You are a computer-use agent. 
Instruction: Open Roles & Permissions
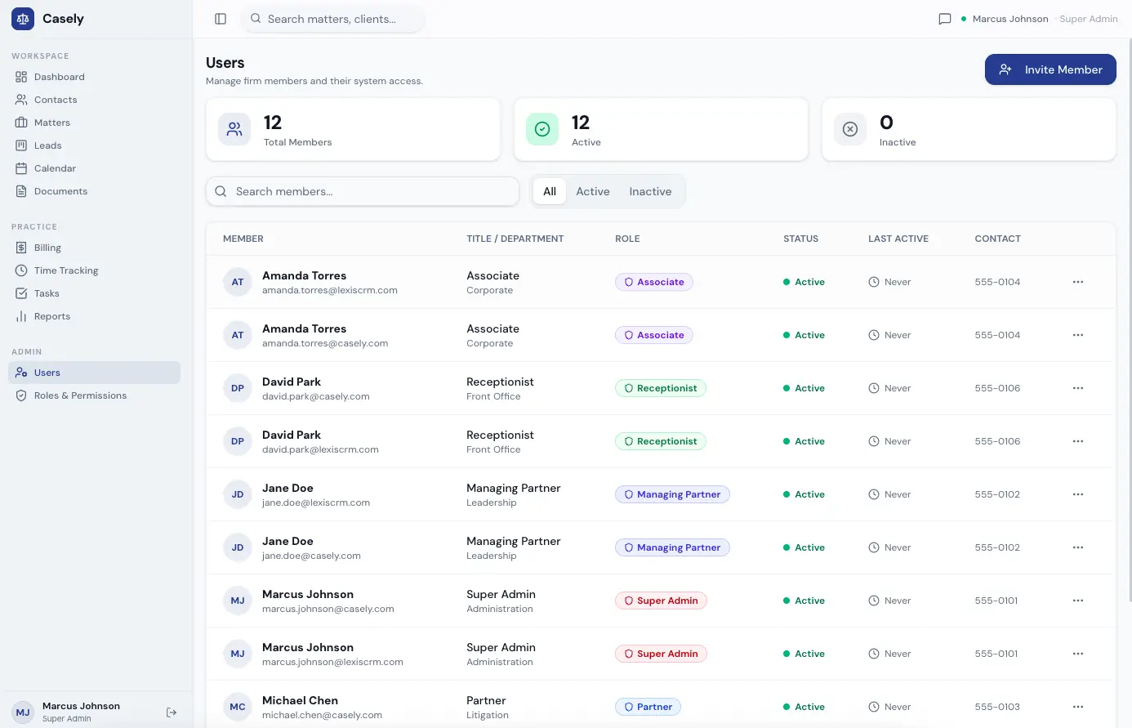(94, 395)
